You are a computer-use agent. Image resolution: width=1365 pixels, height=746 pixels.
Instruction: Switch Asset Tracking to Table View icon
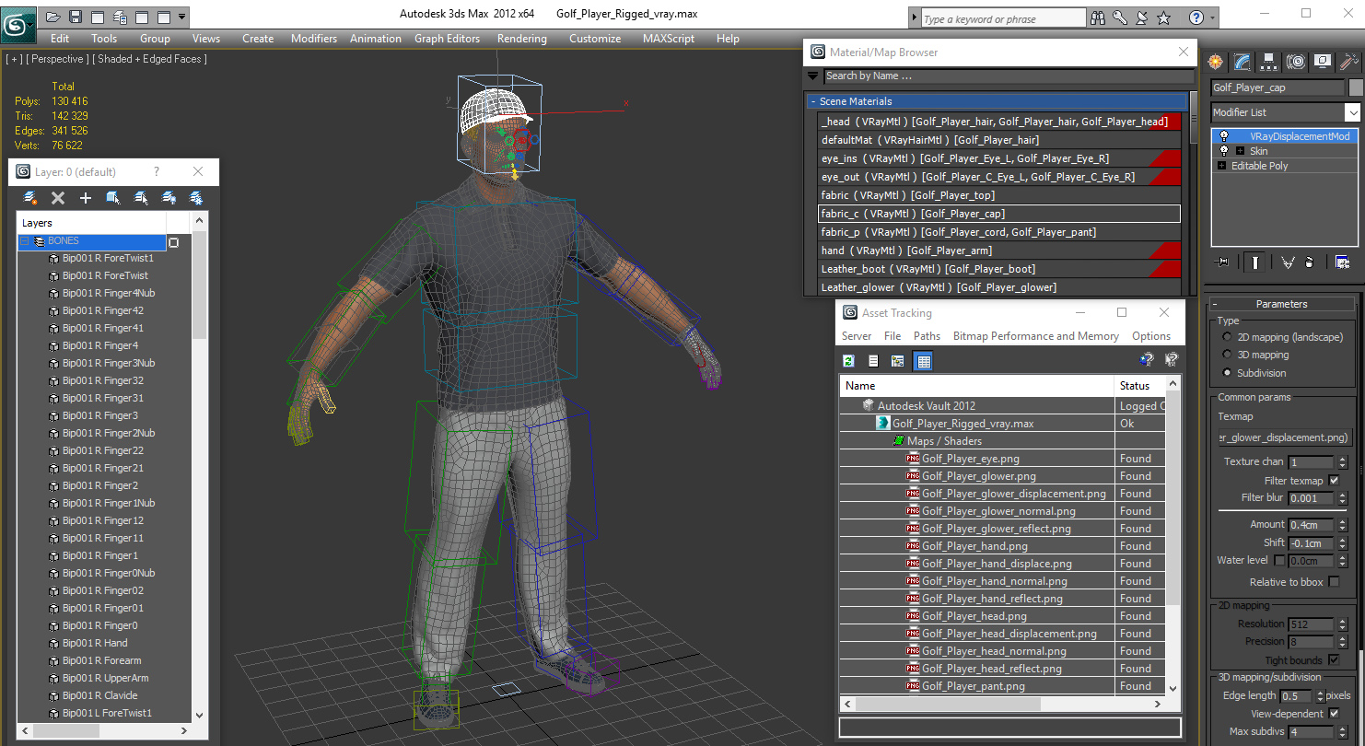pyautogui.click(x=923, y=361)
